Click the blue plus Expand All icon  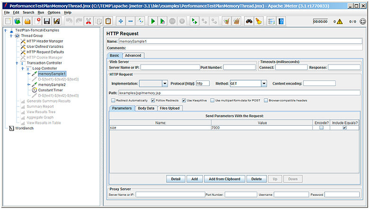pos(121,21)
